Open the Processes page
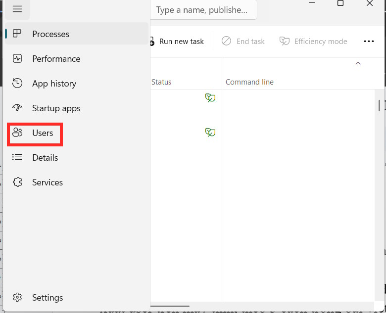386x313 pixels. pos(77,34)
